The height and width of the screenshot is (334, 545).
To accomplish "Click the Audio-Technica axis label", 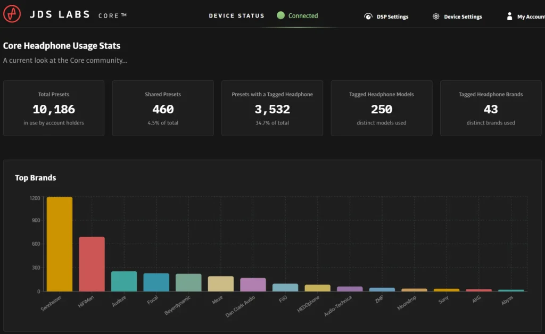I will point(338,306).
